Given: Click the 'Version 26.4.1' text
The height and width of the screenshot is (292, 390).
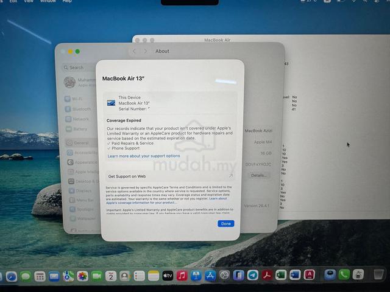Looking at the screenshot, I should point(257,206).
